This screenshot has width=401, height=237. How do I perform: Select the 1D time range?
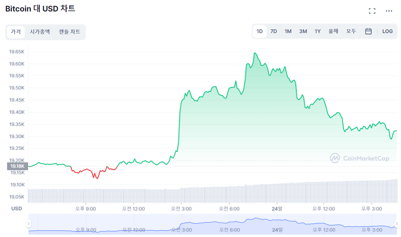[259, 31]
